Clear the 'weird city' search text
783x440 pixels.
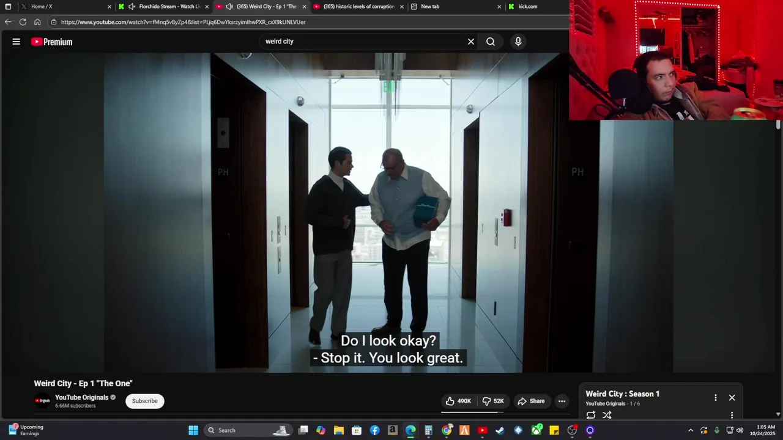coord(471,42)
